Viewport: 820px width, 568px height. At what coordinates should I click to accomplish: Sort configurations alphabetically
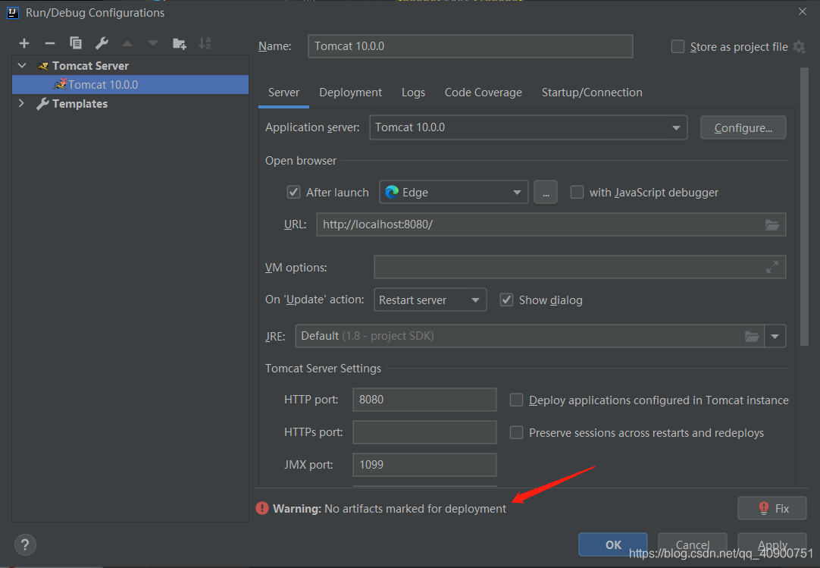(x=205, y=43)
